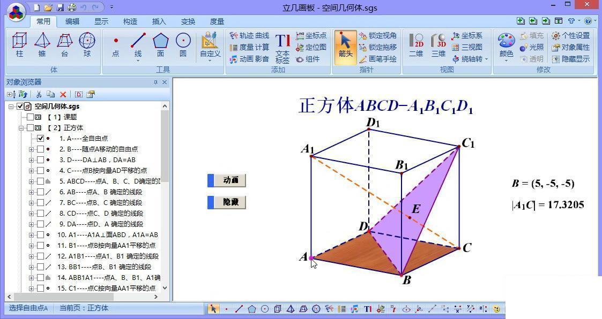Click the application logo button
The height and width of the screenshot is (319, 602).
[16, 12]
